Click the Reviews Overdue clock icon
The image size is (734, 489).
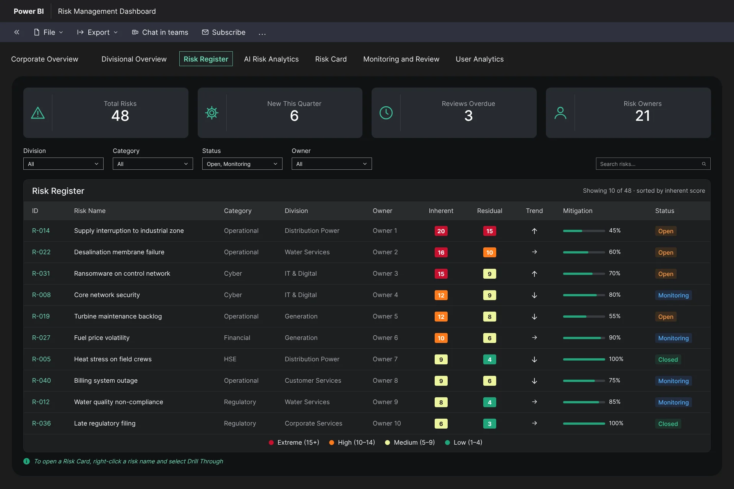pyautogui.click(x=386, y=113)
